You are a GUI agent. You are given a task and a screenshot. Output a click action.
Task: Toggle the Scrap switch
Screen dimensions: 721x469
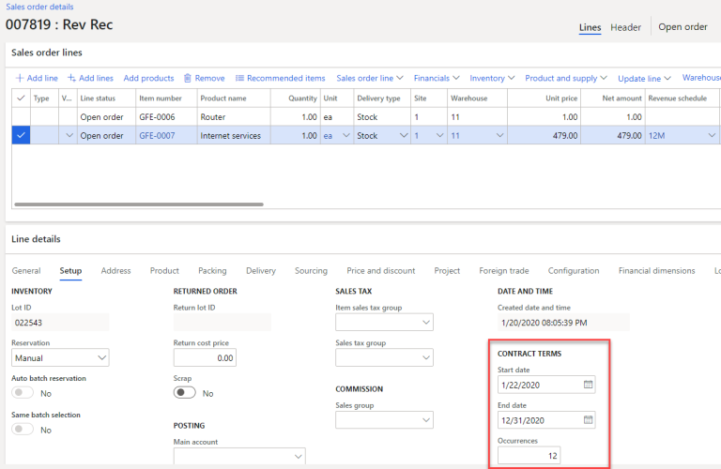click(x=186, y=393)
